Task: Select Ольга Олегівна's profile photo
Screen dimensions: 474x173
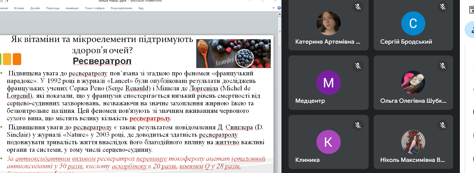Action: [x=413, y=83]
